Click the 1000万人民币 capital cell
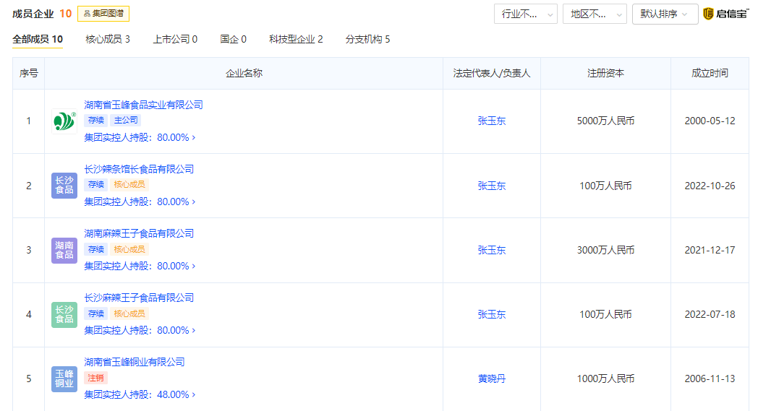The height and width of the screenshot is (411, 758). pos(605,378)
